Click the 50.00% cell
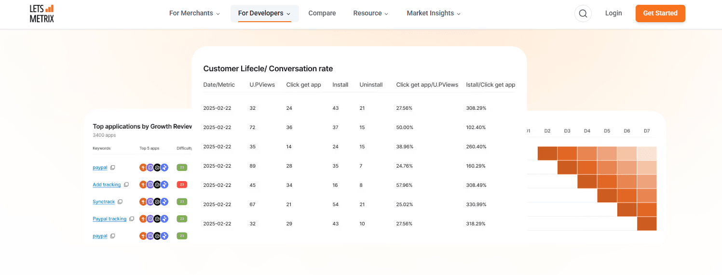This screenshot has height=275, width=722. 404,128
